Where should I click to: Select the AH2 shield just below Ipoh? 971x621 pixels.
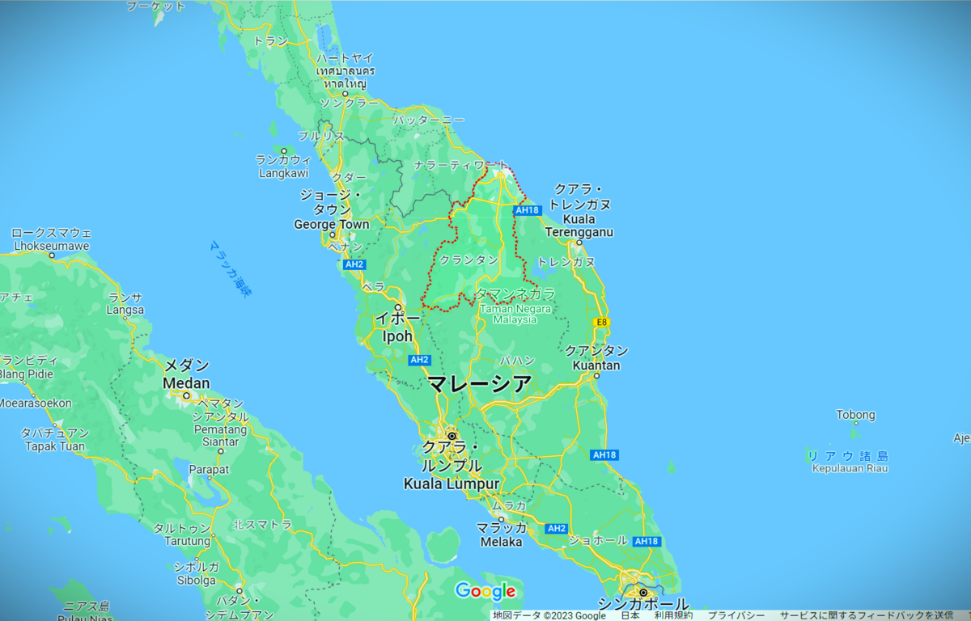419,360
